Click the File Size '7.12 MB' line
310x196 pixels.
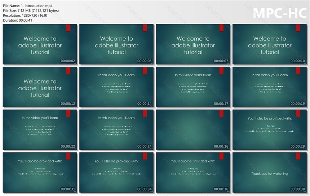click(x=31, y=10)
